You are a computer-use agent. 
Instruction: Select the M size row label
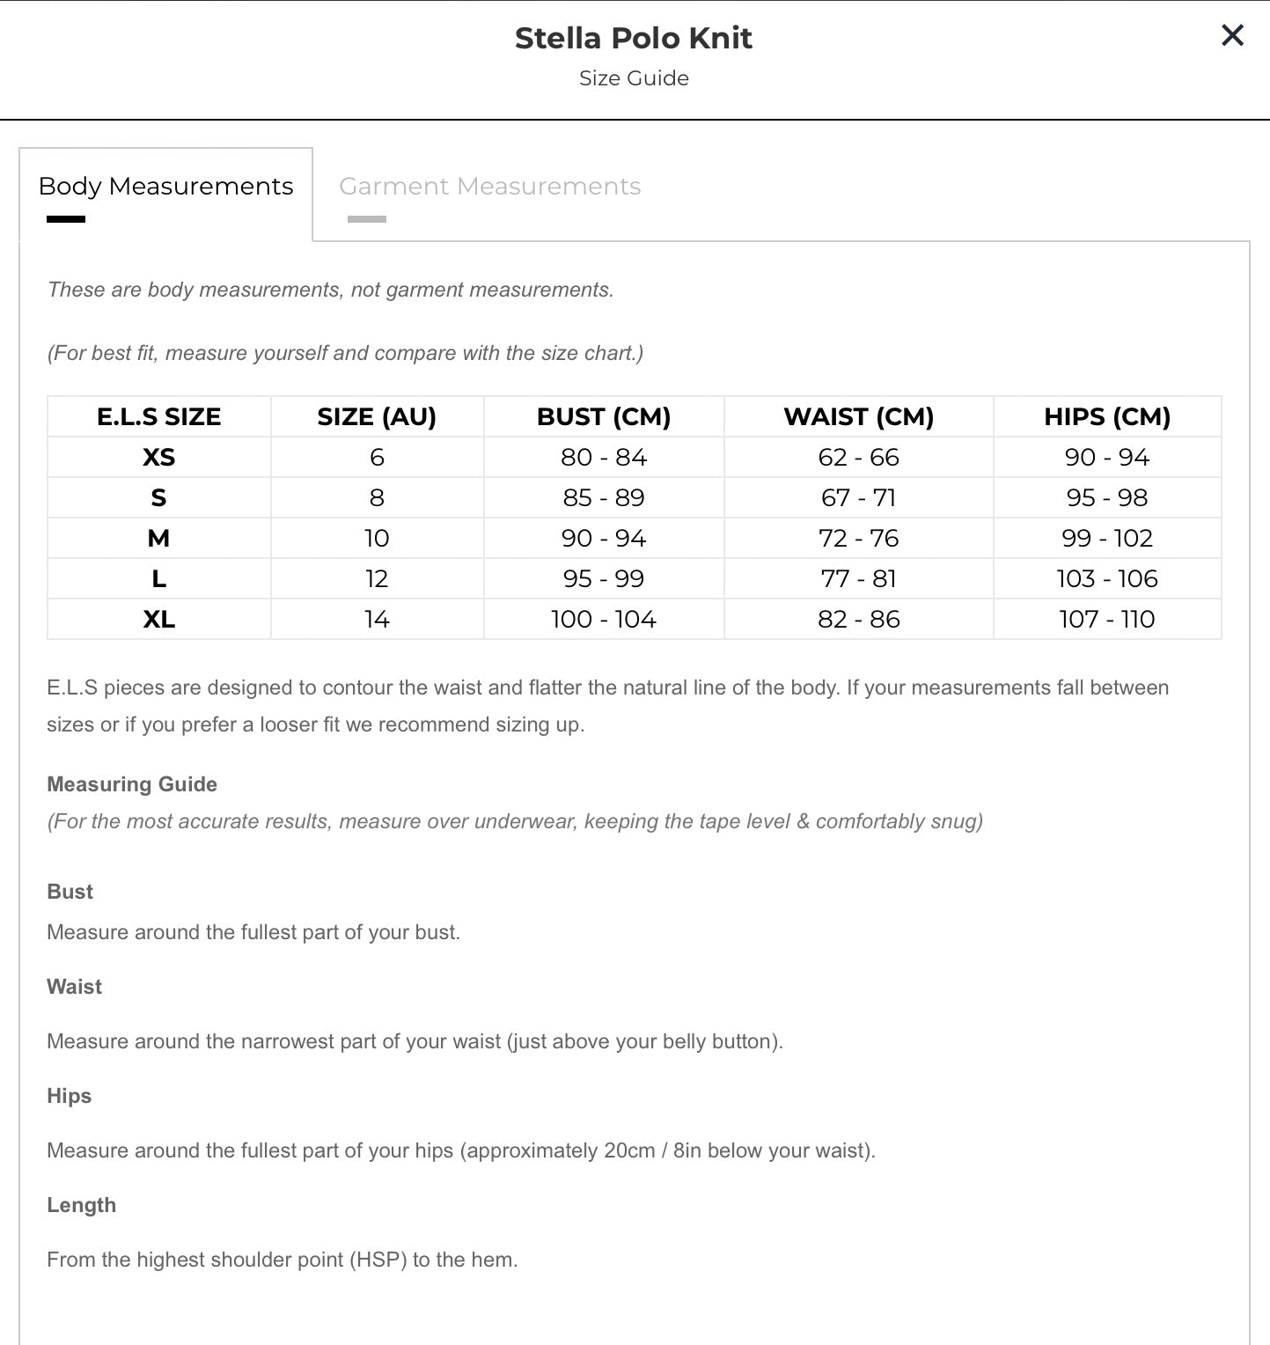(x=158, y=539)
